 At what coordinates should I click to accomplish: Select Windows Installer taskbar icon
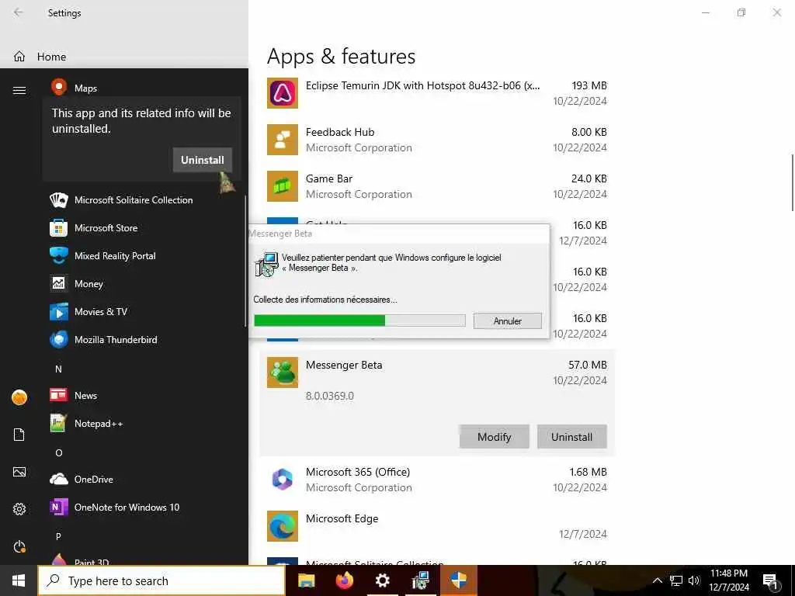[420, 580]
